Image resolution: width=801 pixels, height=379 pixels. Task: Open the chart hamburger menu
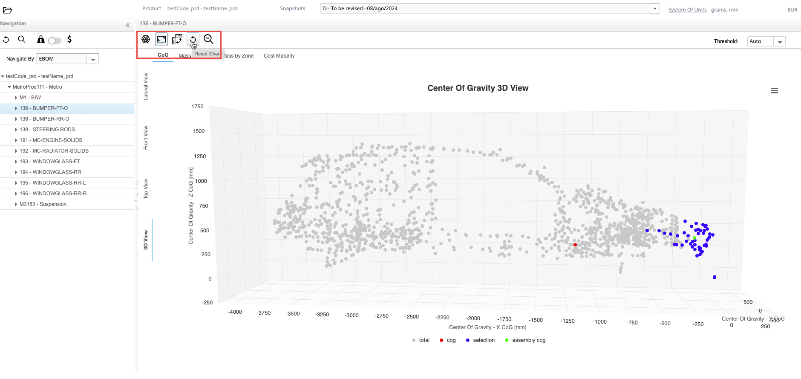[x=774, y=91]
